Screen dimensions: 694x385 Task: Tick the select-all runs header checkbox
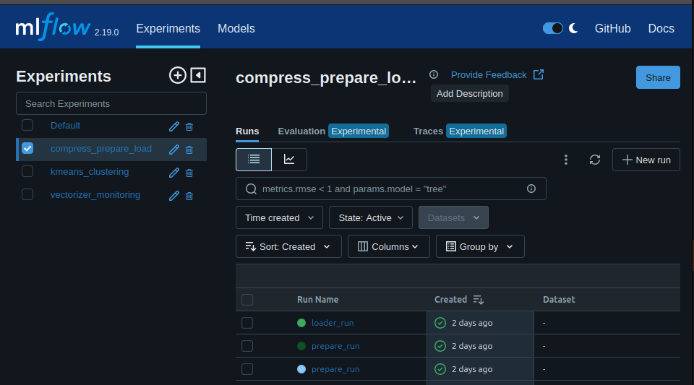(247, 300)
